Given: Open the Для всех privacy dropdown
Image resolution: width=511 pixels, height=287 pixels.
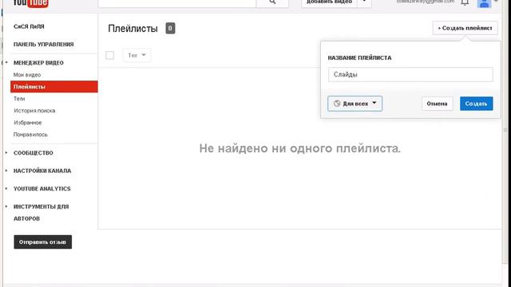Looking at the screenshot, I should [355, 104].
